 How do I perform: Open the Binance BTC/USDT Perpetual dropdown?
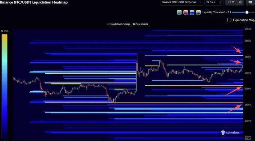click(x=181, y=2)
